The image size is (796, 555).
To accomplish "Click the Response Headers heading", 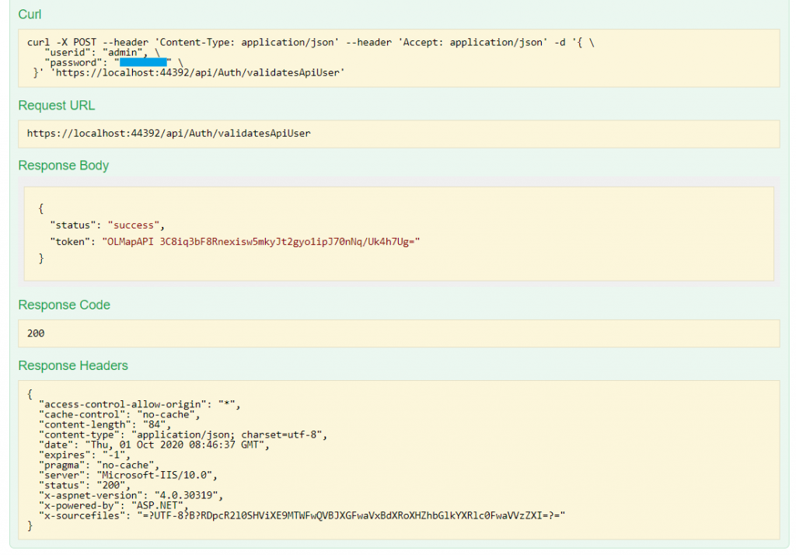I will tap(73, 365).
